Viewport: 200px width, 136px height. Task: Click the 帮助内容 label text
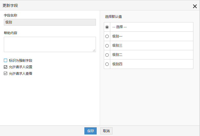tap(10, 33)
